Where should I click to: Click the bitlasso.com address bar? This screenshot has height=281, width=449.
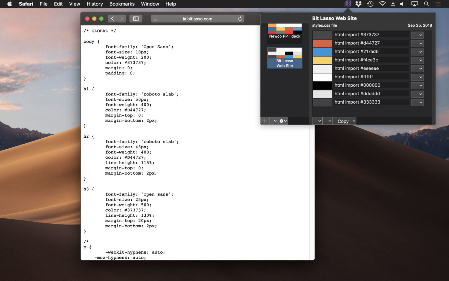coord(197,19)
